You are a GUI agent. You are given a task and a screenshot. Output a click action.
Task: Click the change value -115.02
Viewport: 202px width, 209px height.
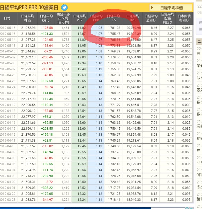pyautogui.click(x=47, y=146)
